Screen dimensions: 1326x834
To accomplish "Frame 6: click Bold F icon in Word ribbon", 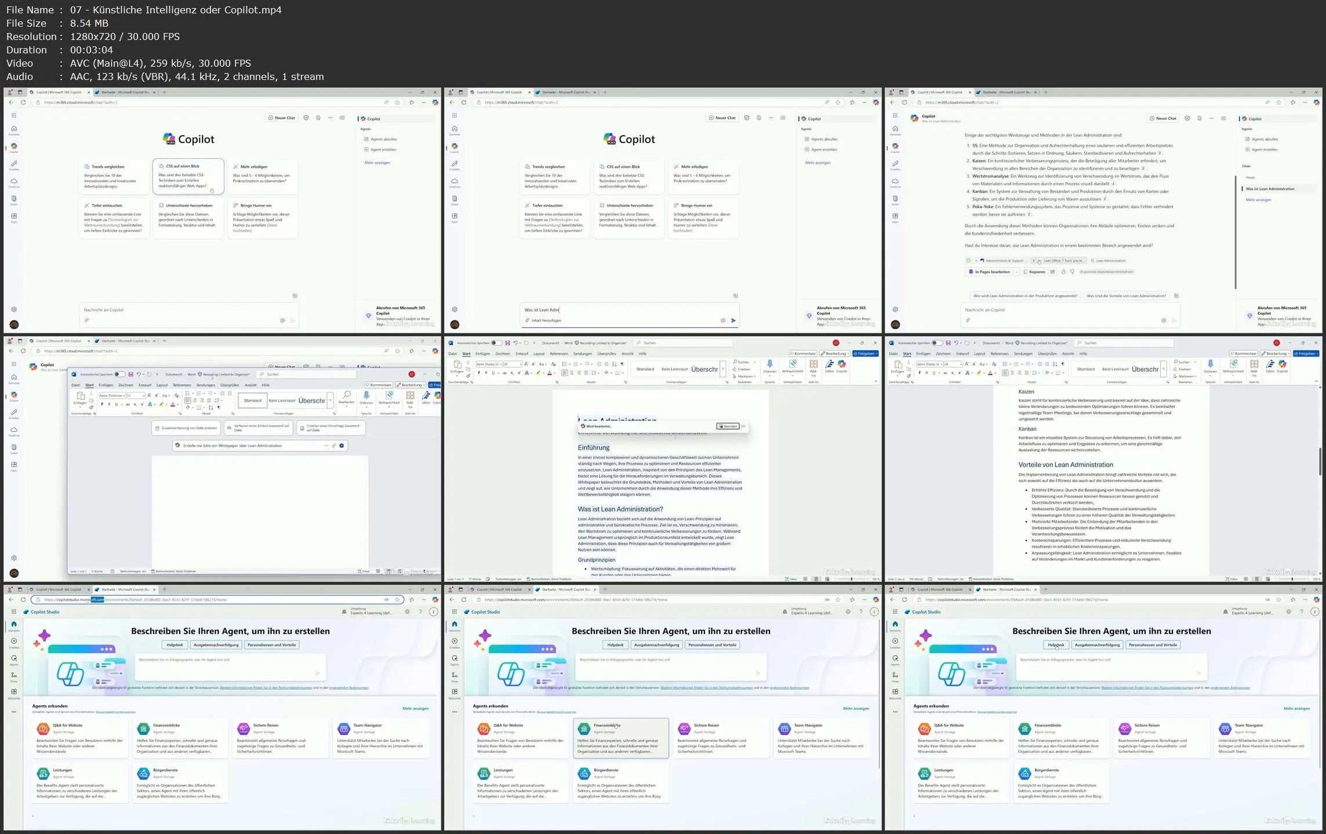I will [x=920, y=373].
